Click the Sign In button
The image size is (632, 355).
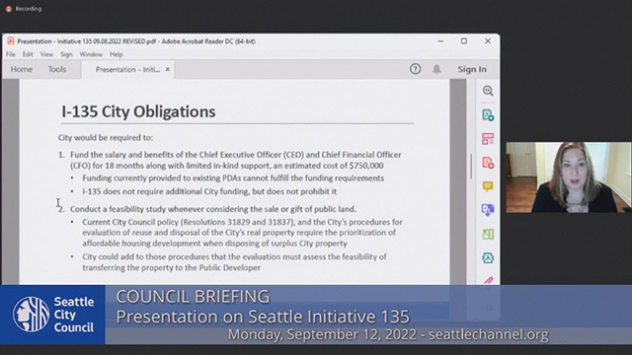click(472, 69)
